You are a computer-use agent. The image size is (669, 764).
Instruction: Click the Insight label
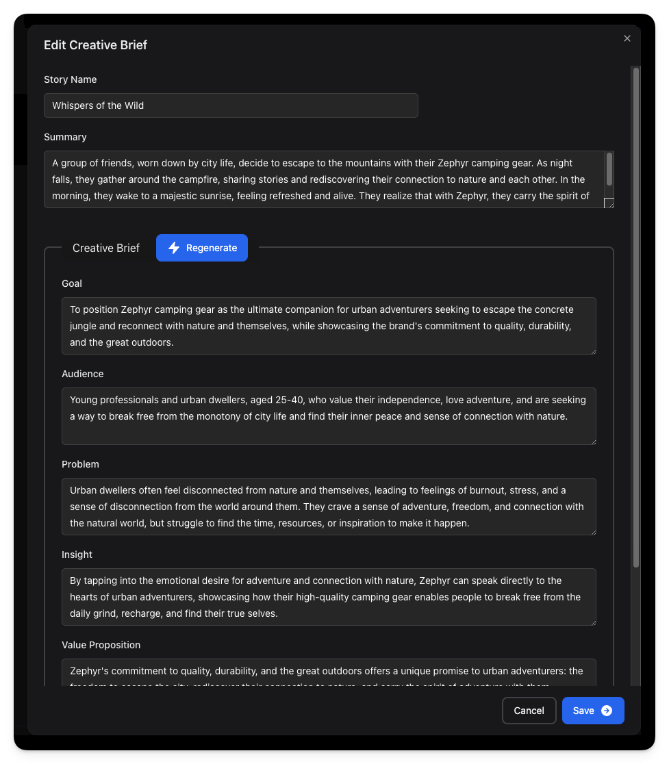point(77,555)
